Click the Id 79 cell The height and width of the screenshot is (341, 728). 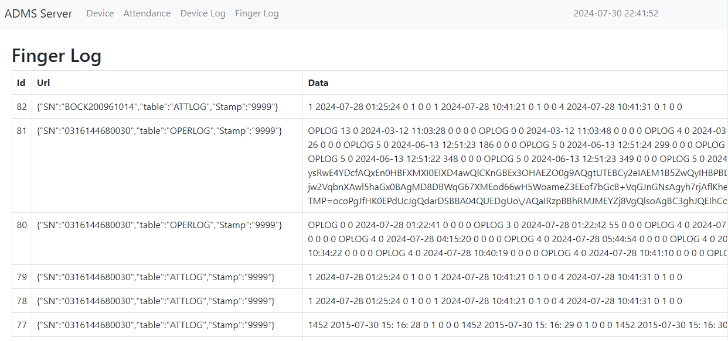pos(22,277)
